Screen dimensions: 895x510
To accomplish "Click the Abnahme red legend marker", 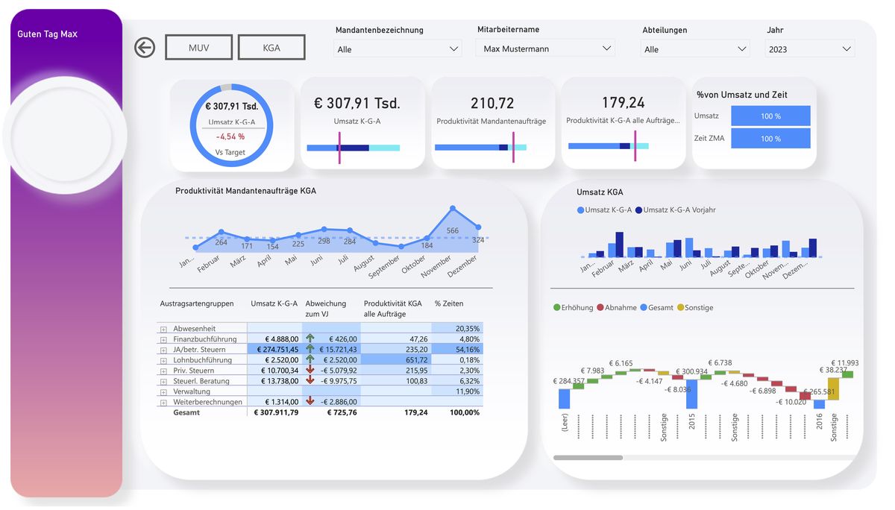I will [600, 308].
